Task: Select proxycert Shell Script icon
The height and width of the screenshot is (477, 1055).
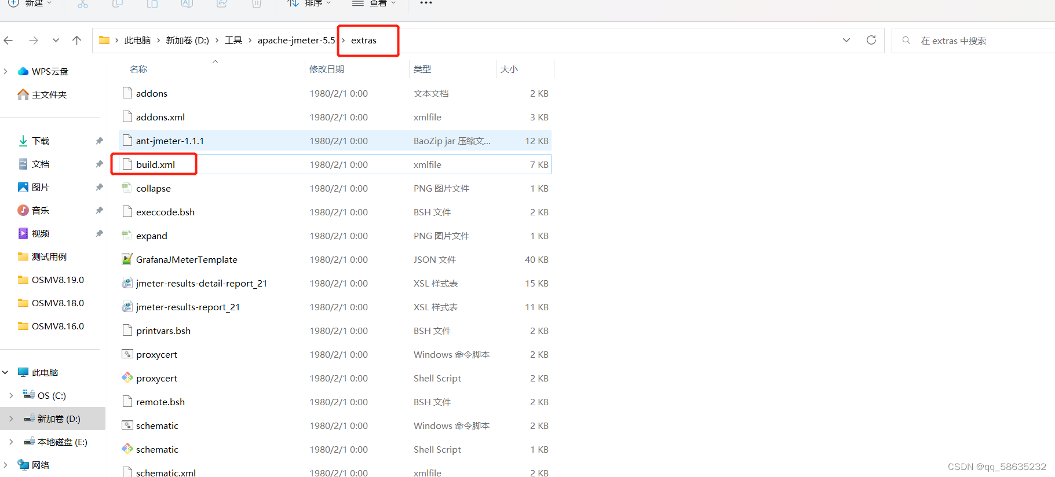Action: point(127,377)
